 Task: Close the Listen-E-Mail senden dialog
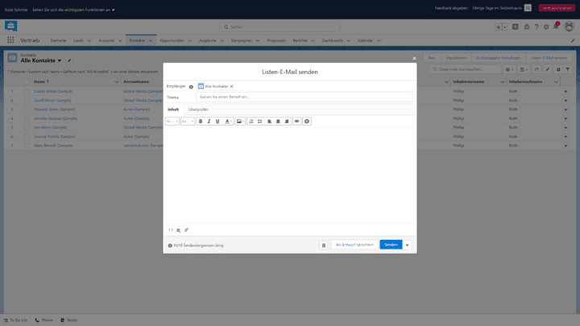click(x=414, y=58)
